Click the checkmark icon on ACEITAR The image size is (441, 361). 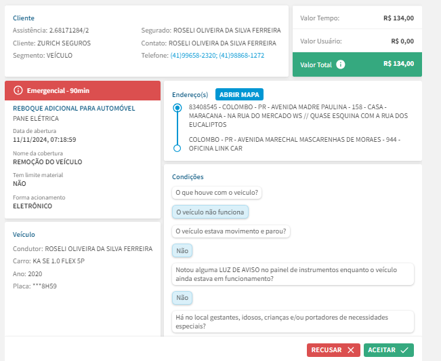coord(404,350)
